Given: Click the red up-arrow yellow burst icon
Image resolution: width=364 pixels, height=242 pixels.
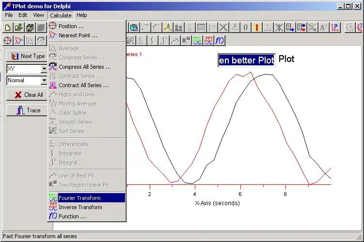Looking at the screenshot, I should click(256, 28).
